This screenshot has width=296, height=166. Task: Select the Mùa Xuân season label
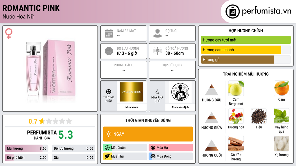pos(118,148)
